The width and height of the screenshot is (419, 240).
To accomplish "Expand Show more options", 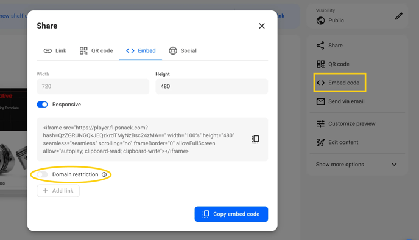I will pos(357,164).
